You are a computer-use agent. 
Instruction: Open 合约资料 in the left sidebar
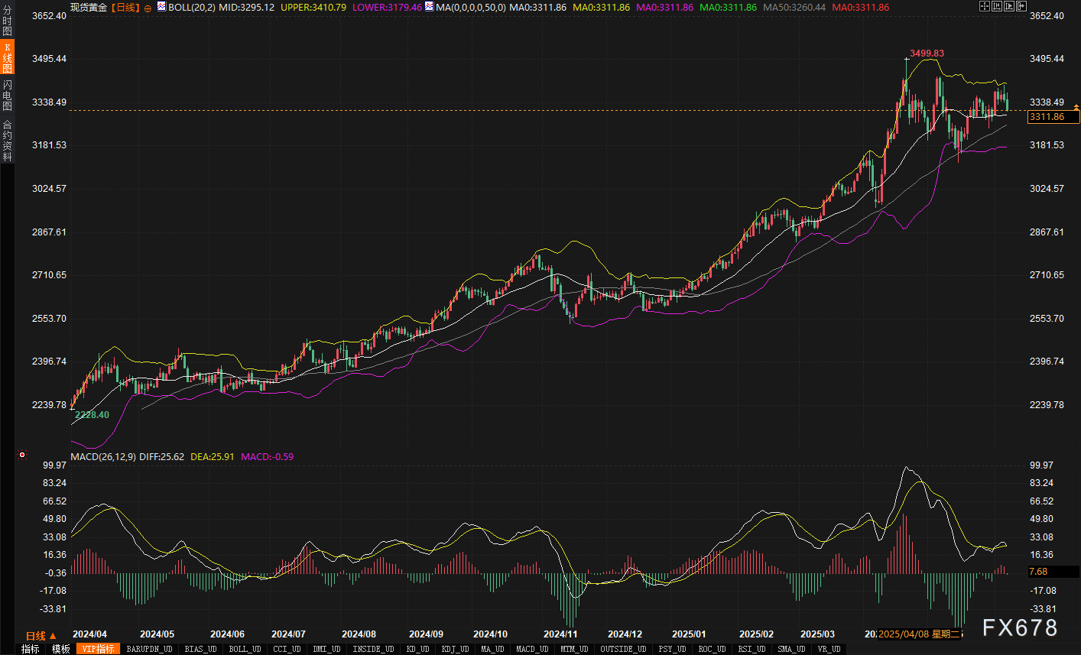[x=7, y=141]
